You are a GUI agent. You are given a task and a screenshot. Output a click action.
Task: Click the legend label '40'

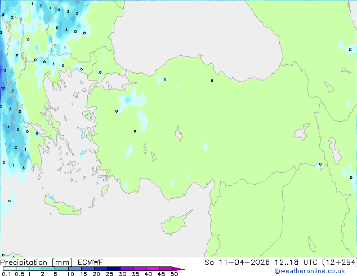pos(148,274)
